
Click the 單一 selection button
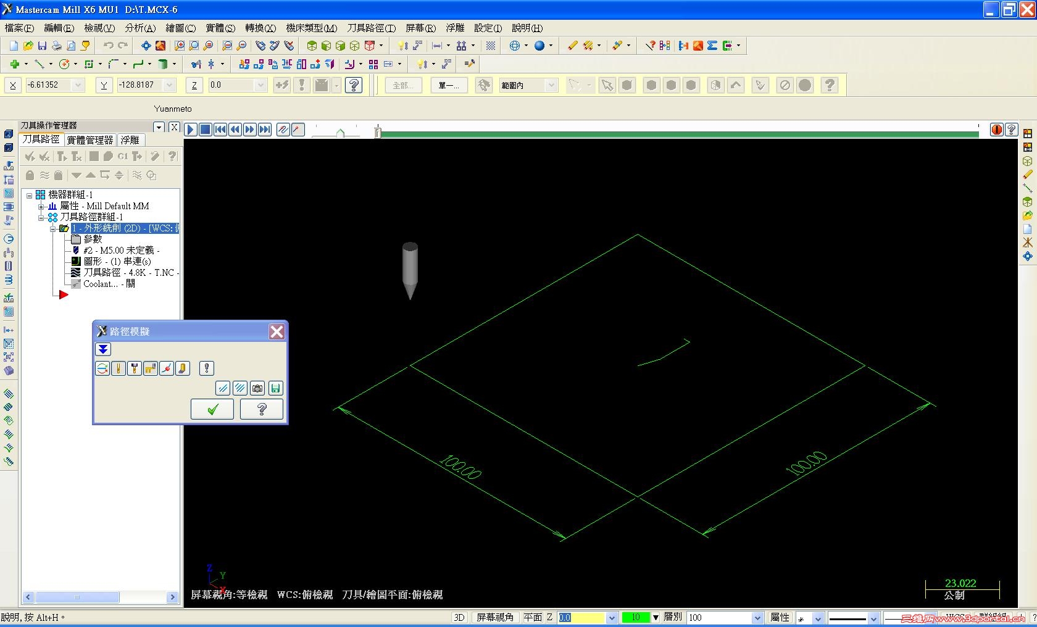coord(449,85)
